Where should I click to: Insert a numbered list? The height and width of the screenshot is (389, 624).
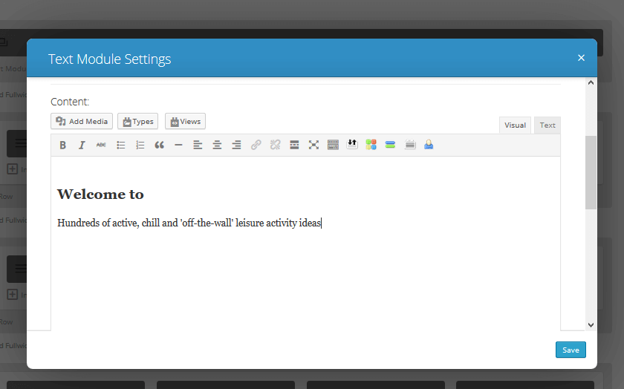point(140,146)
